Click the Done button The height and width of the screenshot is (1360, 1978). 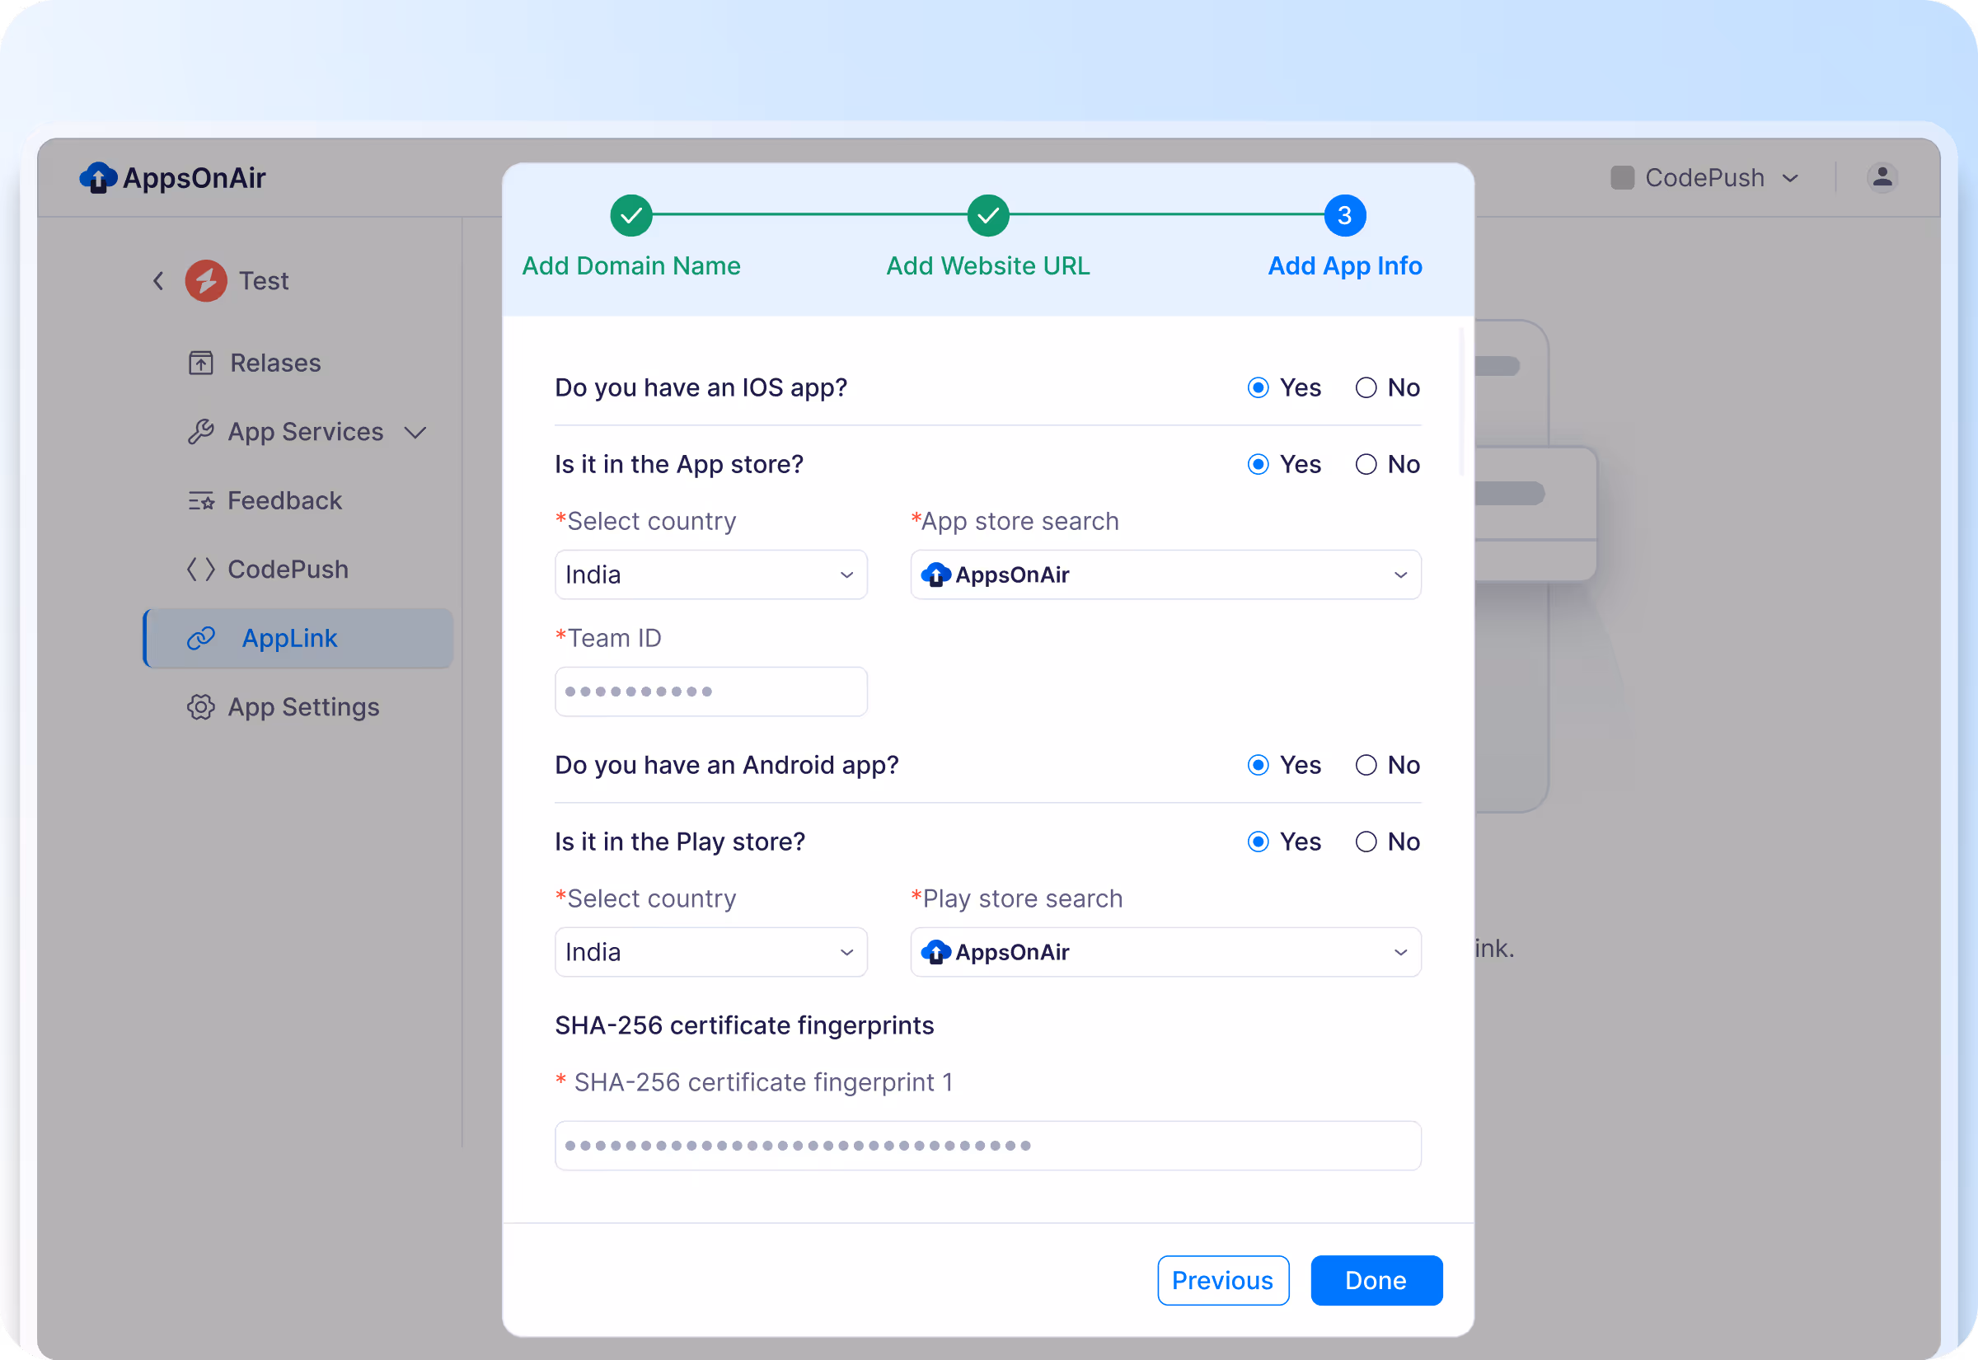[1376, 1281]
